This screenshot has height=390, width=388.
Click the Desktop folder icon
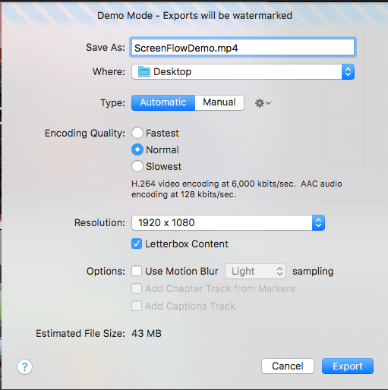144,71
